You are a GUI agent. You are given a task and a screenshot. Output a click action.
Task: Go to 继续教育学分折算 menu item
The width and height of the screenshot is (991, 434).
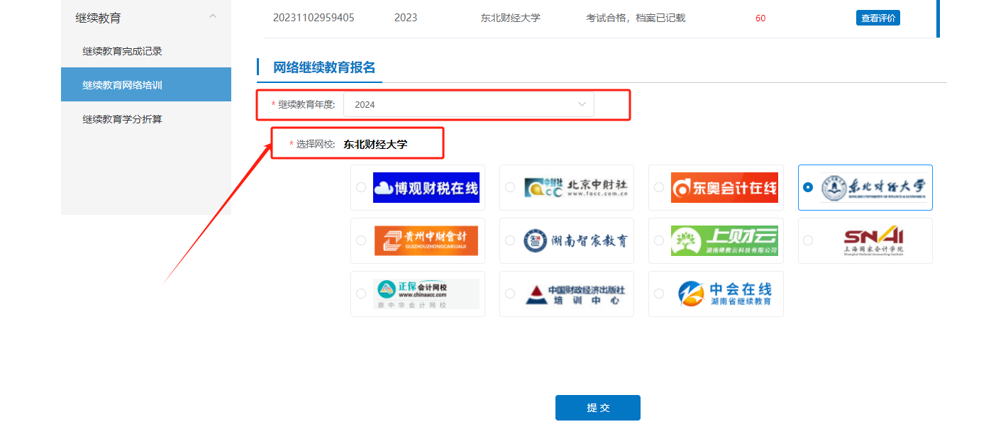coord(123,119)
